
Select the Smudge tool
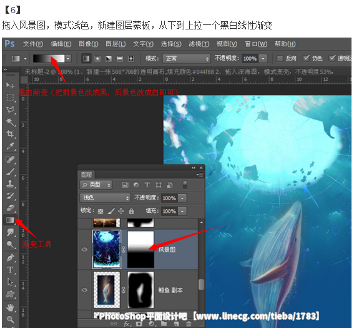(10, 232)
